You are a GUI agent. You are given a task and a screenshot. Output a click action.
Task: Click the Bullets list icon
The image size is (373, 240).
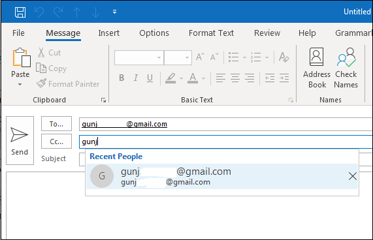(234, 57)
